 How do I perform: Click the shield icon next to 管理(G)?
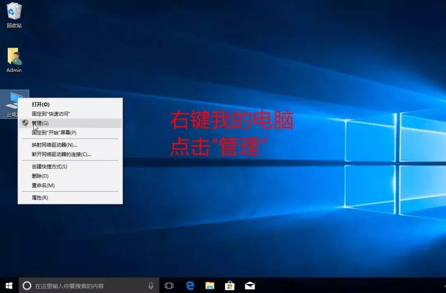(25, 123)
